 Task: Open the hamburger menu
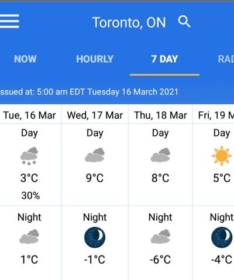[9, 21]
